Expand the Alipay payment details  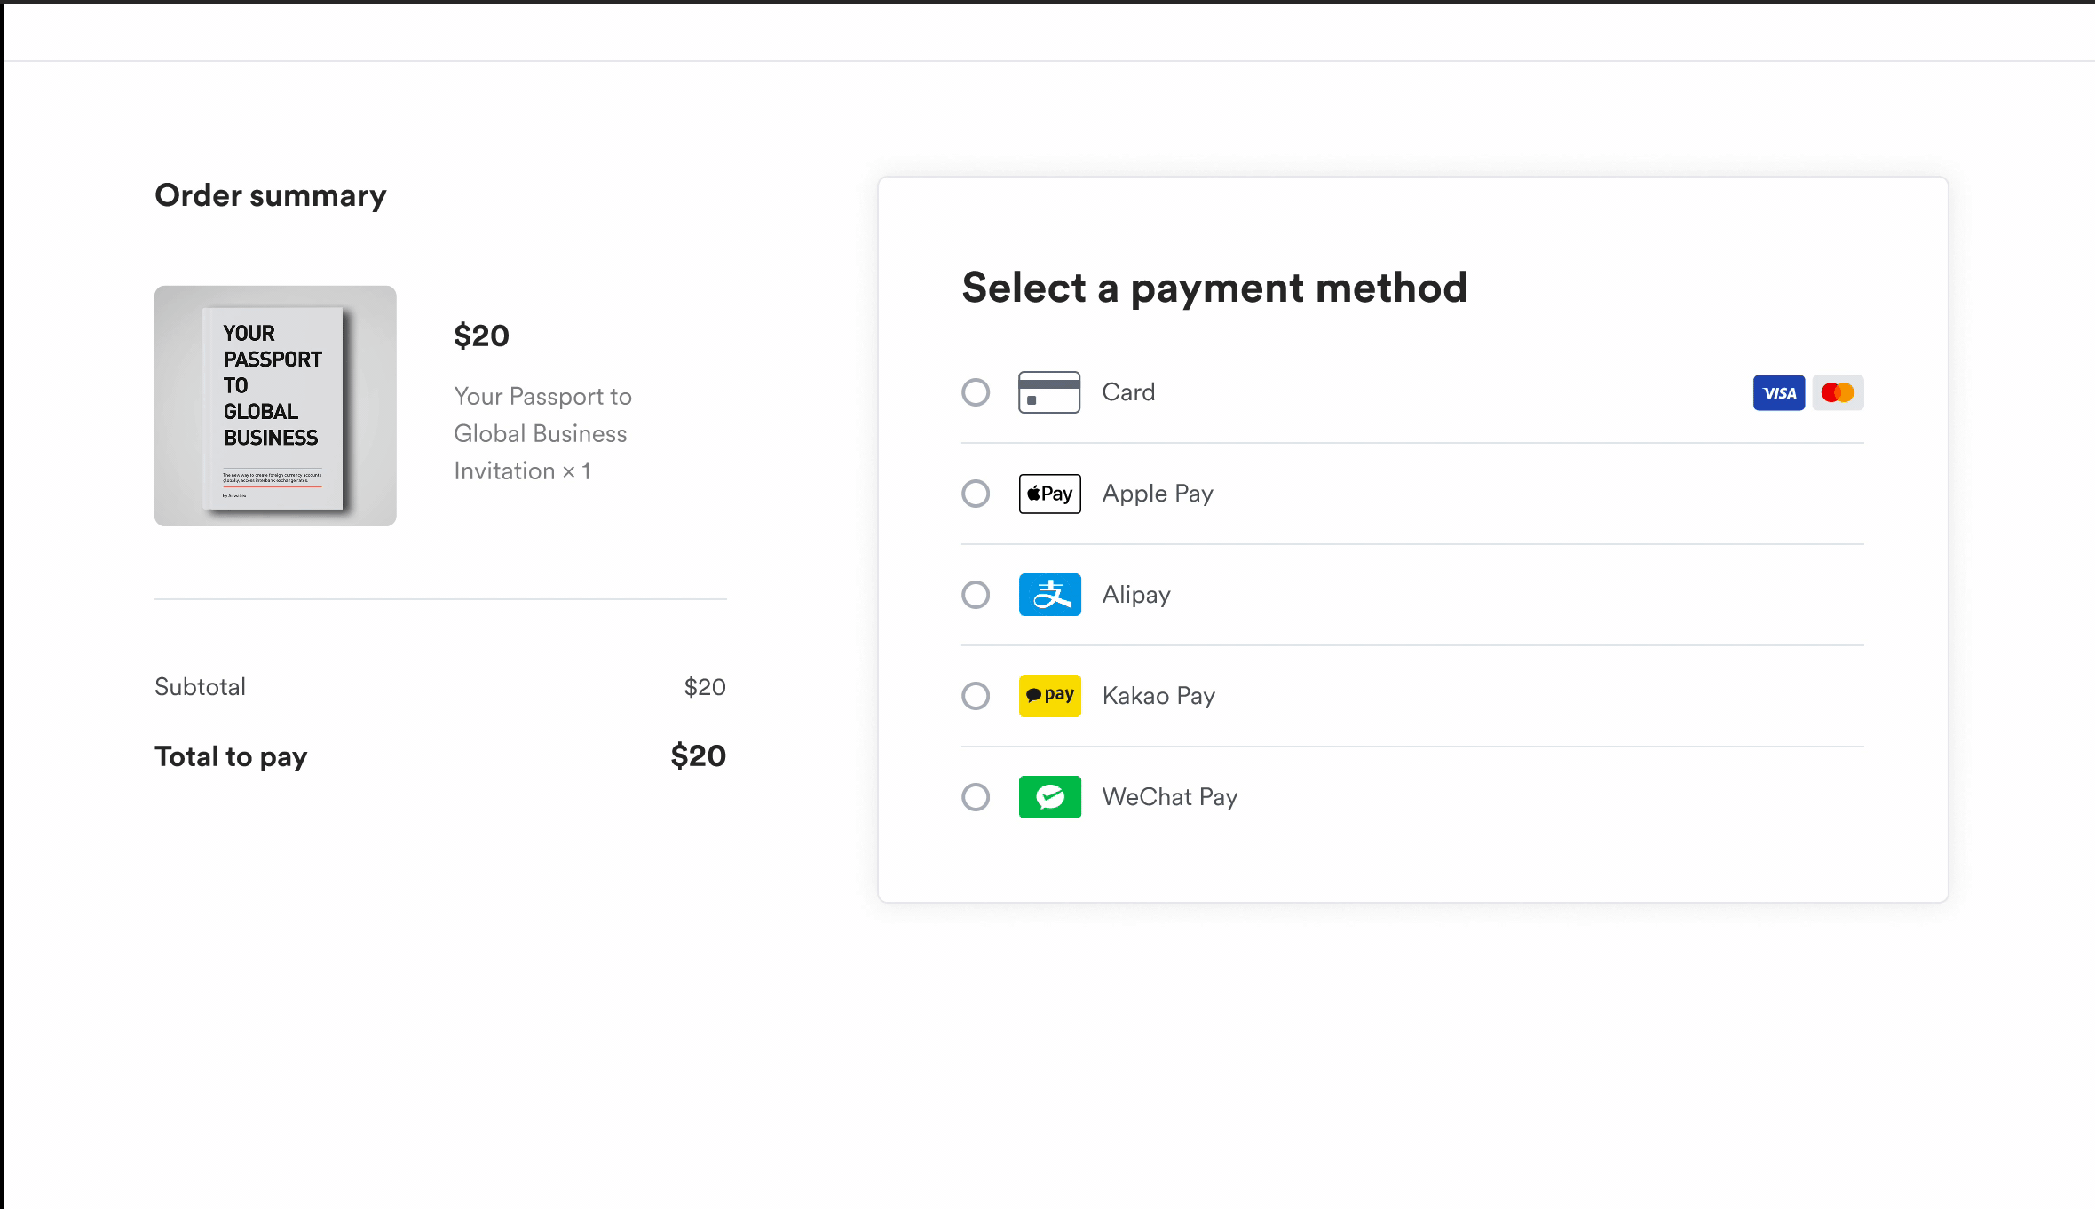976,595
